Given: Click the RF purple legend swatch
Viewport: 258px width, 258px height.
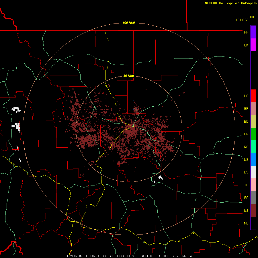Looking at the screenshot, I should tap(253, 32).
